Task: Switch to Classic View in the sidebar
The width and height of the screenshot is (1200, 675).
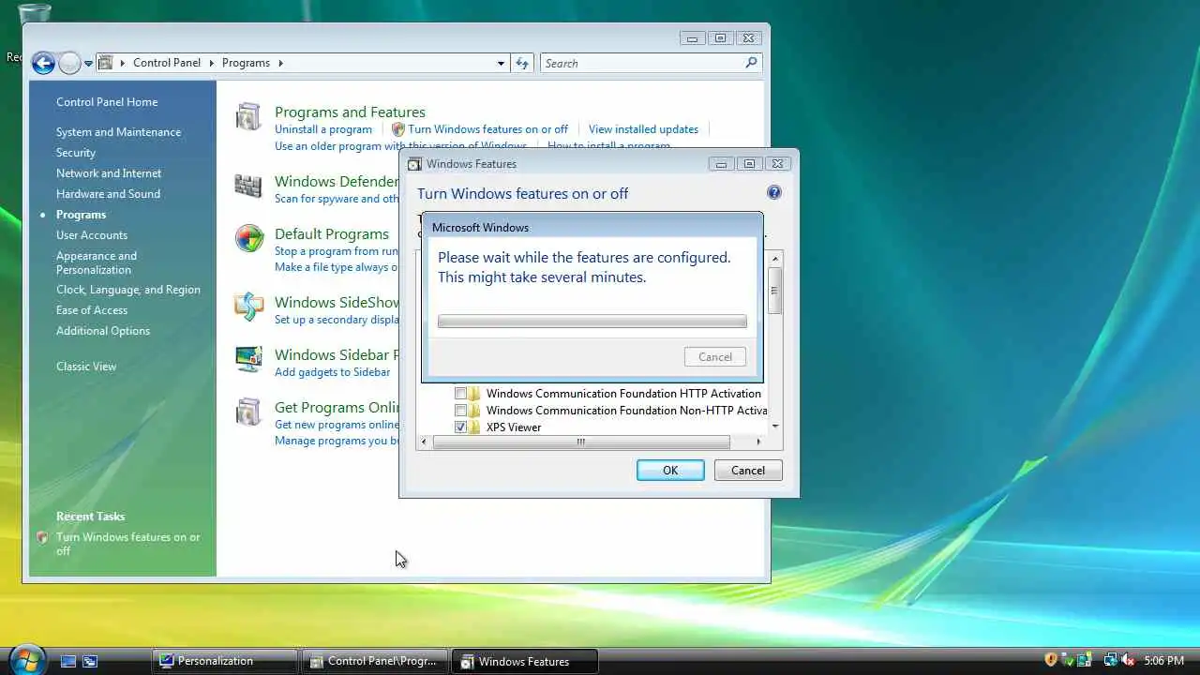Action: [x=86, y=367]
